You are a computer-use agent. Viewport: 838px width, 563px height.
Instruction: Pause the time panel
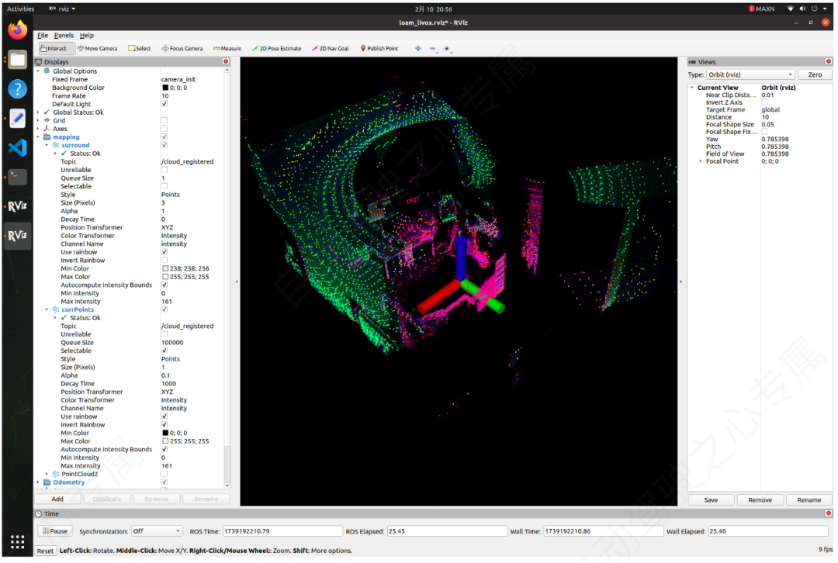(x=54, y=531)
